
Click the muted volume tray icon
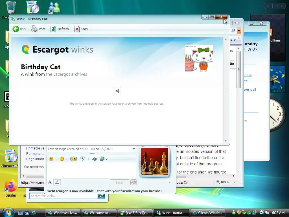coord(267,213)
